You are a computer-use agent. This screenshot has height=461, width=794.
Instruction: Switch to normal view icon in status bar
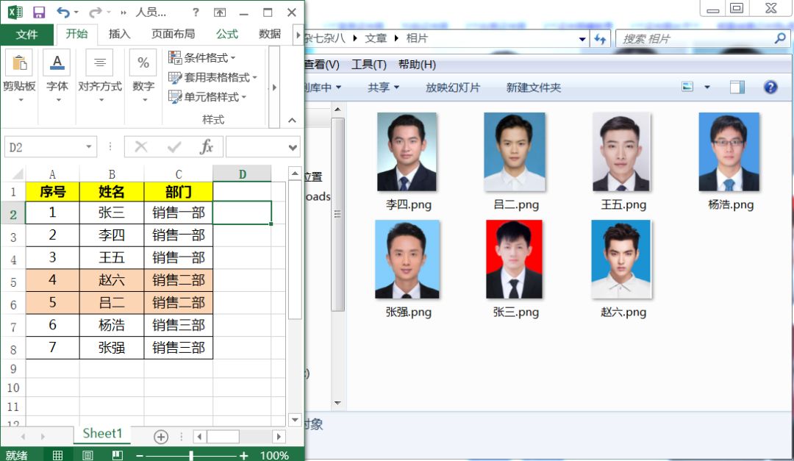(x=58, y=455)
